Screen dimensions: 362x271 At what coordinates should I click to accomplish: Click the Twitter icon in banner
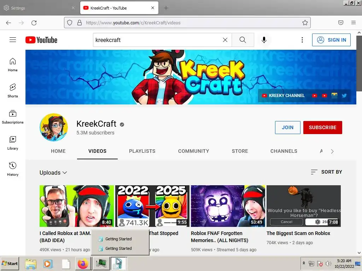[344, 96]
